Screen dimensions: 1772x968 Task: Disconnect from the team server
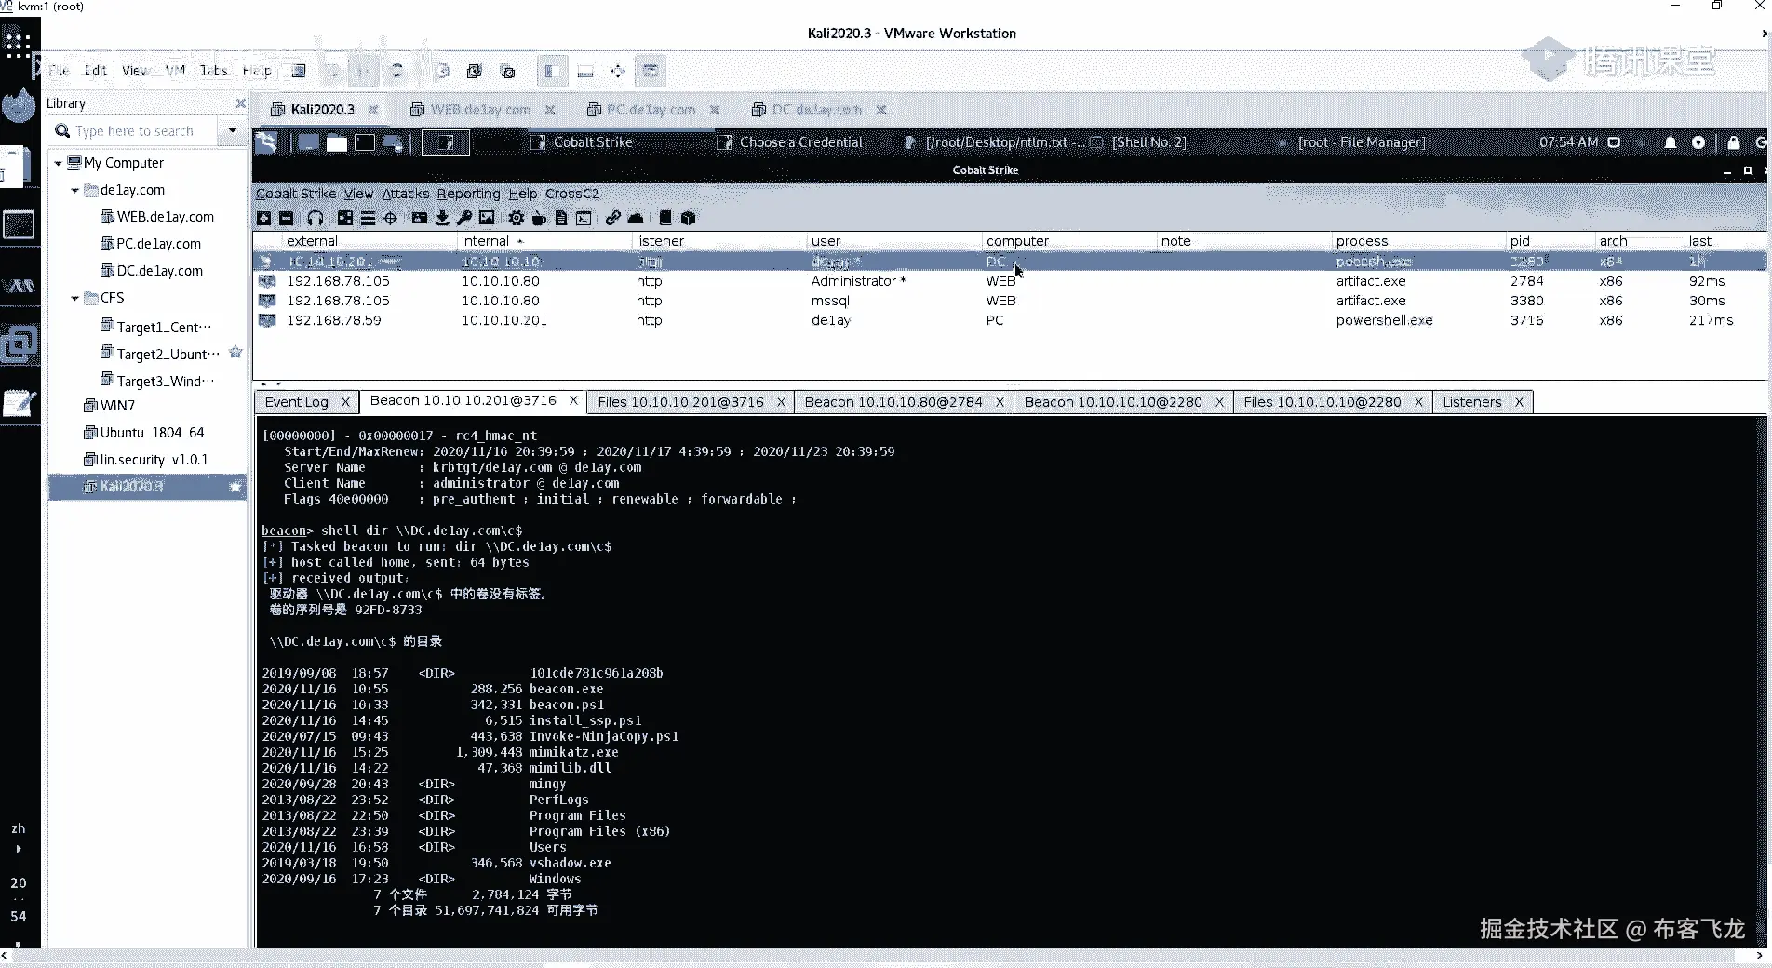coord(286,218)
